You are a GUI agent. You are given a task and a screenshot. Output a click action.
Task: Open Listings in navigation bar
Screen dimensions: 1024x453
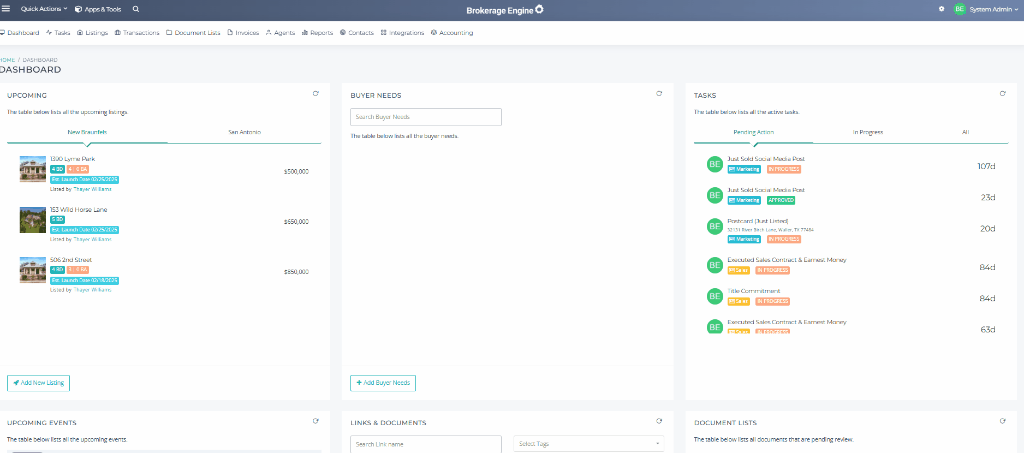(x=92, y=33)
